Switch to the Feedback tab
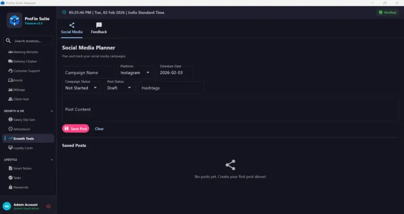The image size is (404, 214). (x=99, y=28)
